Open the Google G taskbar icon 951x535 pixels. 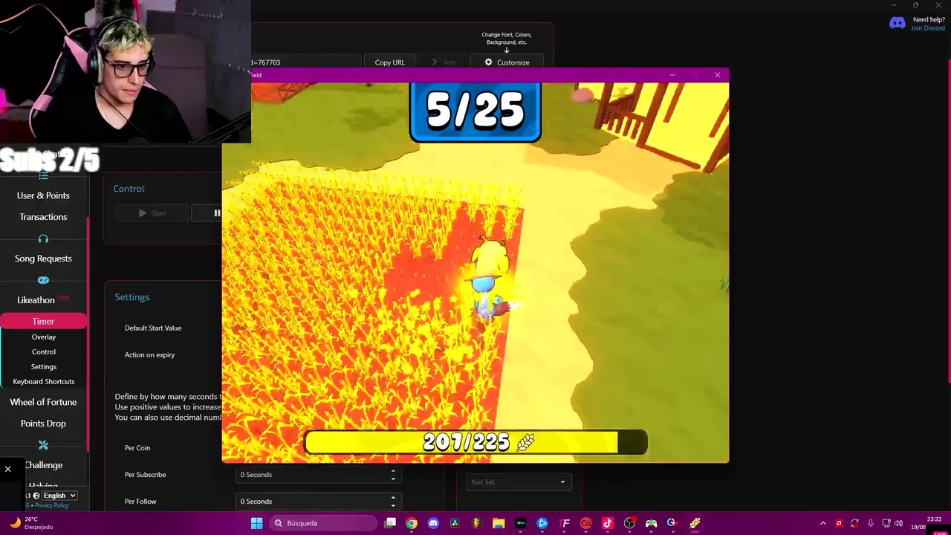(x=673, y=523)
